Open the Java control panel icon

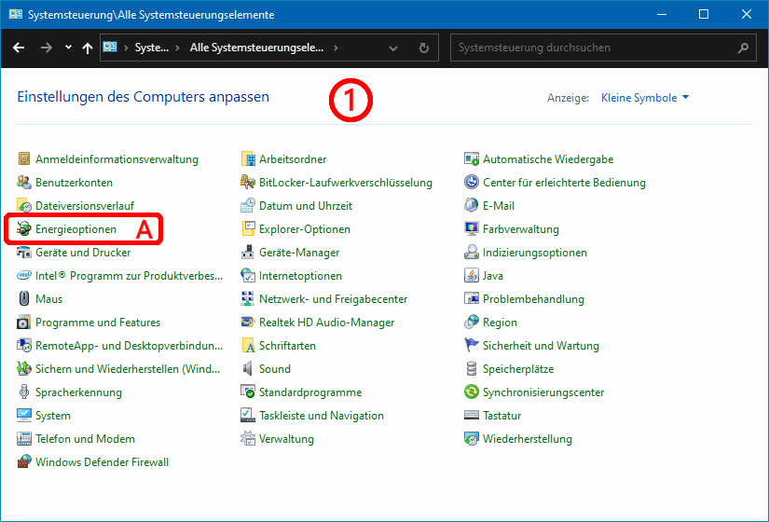[x=473, y=276]
